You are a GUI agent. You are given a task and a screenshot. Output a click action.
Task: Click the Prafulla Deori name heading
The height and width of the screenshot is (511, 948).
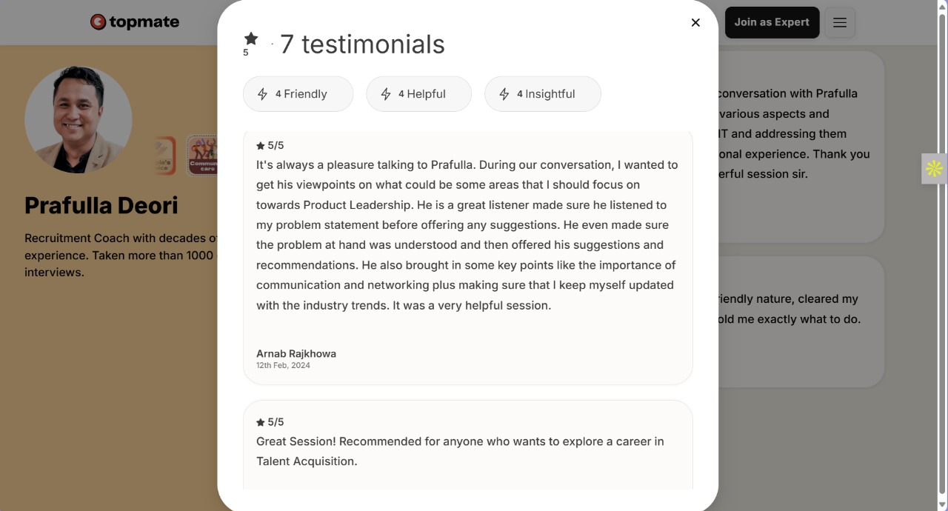(x=100, y=205)
